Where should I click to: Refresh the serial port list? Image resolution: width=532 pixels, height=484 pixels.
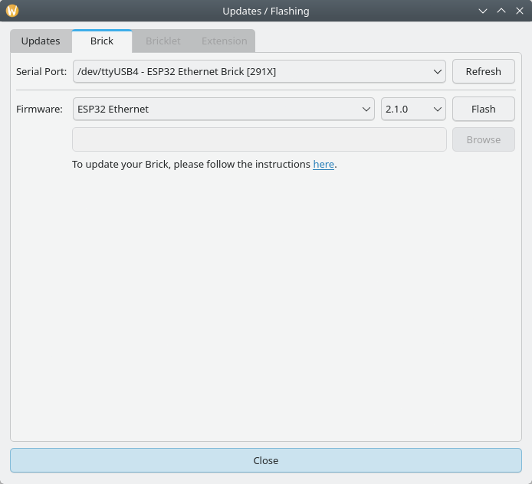(x=483, y=71)
